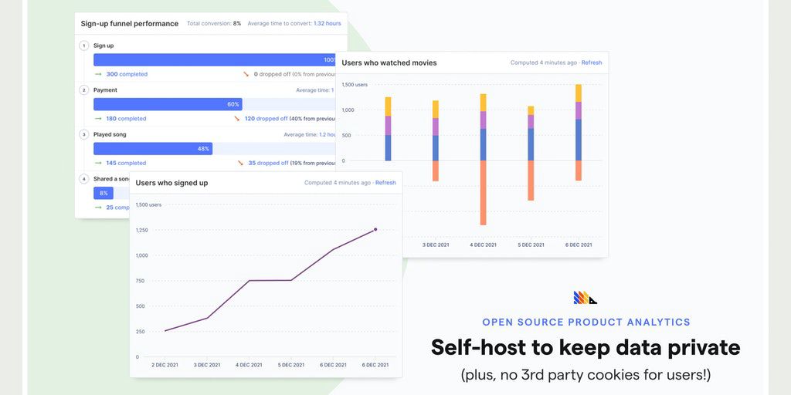
Task: Click the PostHog hedgehog logo
Action: (x=586, y=298)
